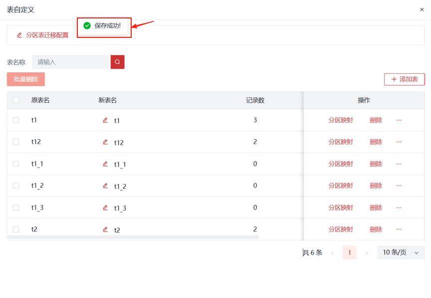Go to page 1 in the pagination
The image size is (431, 298).
[349, 253]
